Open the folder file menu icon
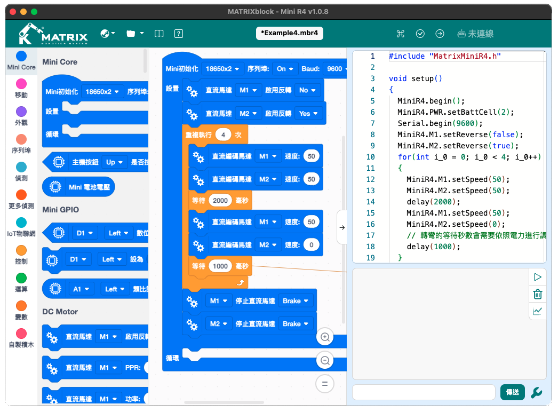558x412 pixels. tap(135, 34)
